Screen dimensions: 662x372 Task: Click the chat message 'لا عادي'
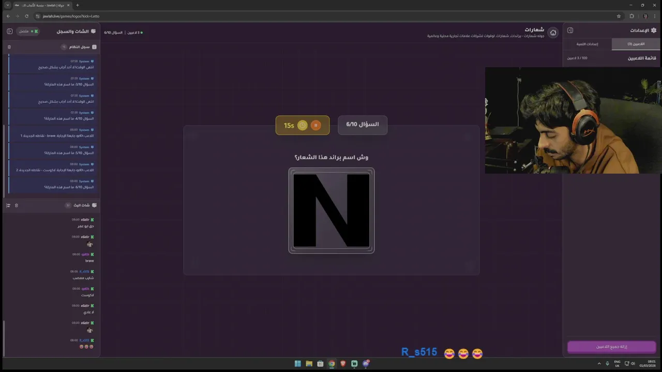tap(89, 312)
